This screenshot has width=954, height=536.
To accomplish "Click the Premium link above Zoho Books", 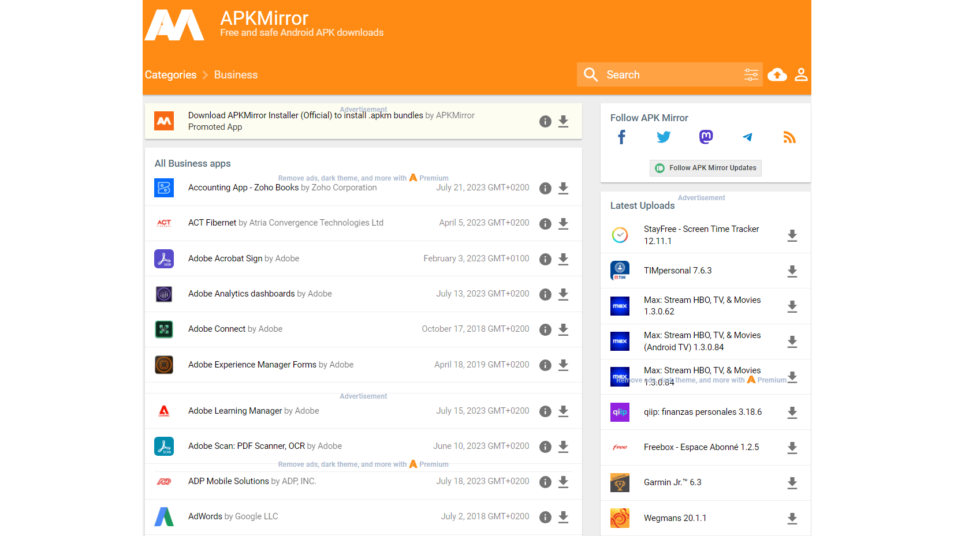I will (429, 178).
